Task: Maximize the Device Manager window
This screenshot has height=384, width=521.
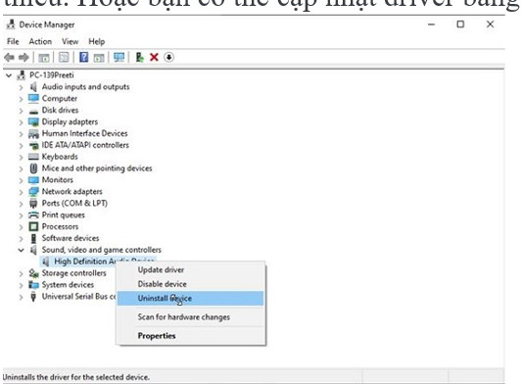Action: (460, 24)
